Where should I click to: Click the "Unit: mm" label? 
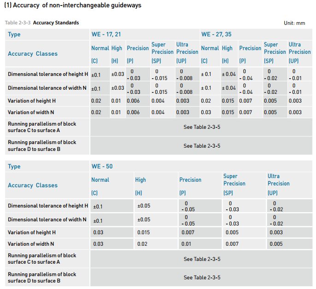click(x=295, y=23)
